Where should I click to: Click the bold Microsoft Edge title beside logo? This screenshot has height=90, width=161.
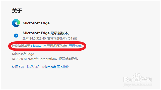tap(36, 23)
